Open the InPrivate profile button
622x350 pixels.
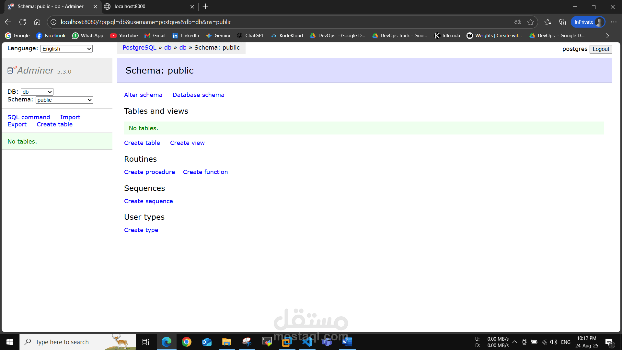pos(588,22)
